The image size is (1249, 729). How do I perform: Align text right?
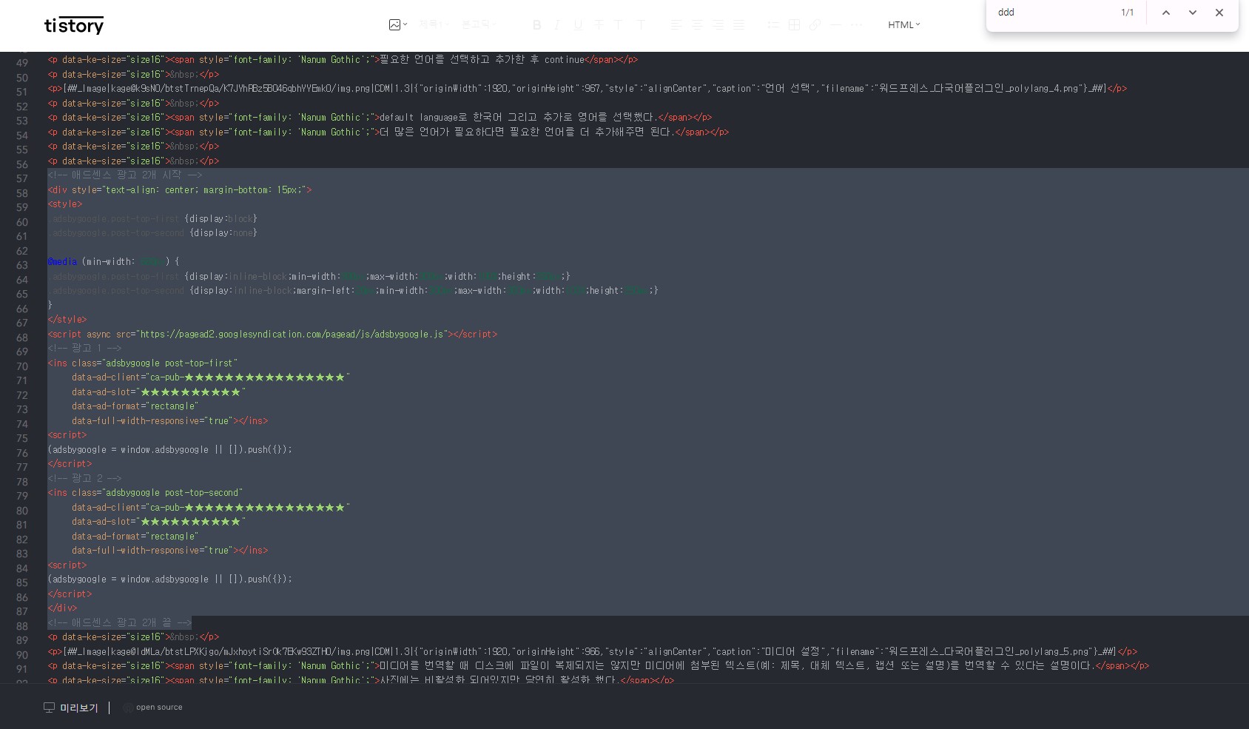(718, 24)
